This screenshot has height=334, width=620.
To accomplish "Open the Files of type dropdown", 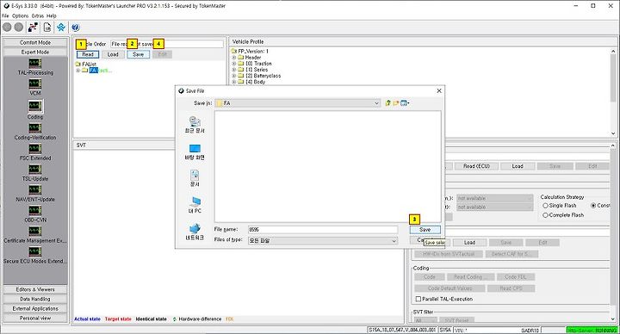I will 394,241.
